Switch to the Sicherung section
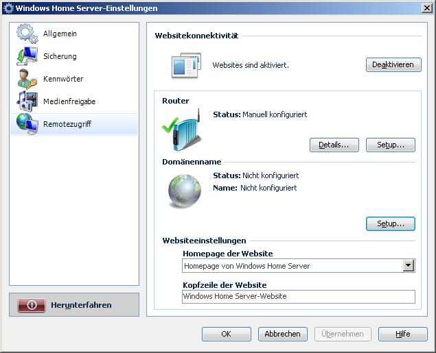The width and height of the screenshot is (436, 353). [74, 56]
